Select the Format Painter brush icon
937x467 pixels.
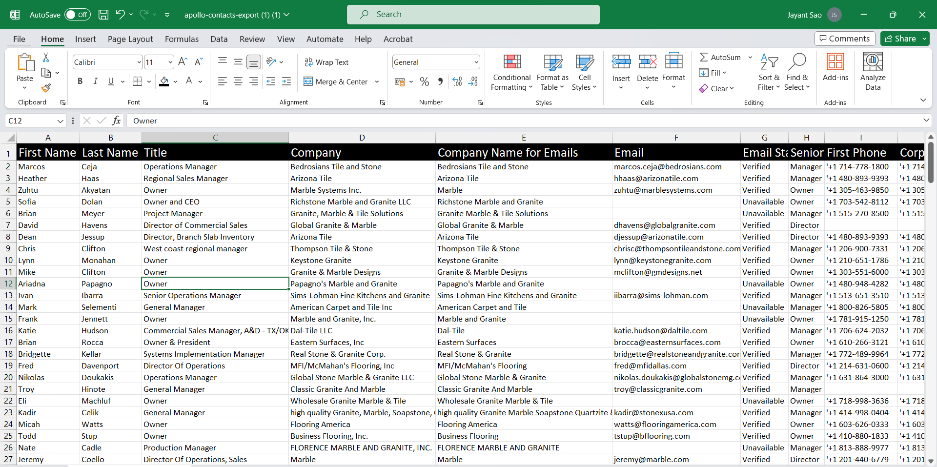tap(46, 88)
